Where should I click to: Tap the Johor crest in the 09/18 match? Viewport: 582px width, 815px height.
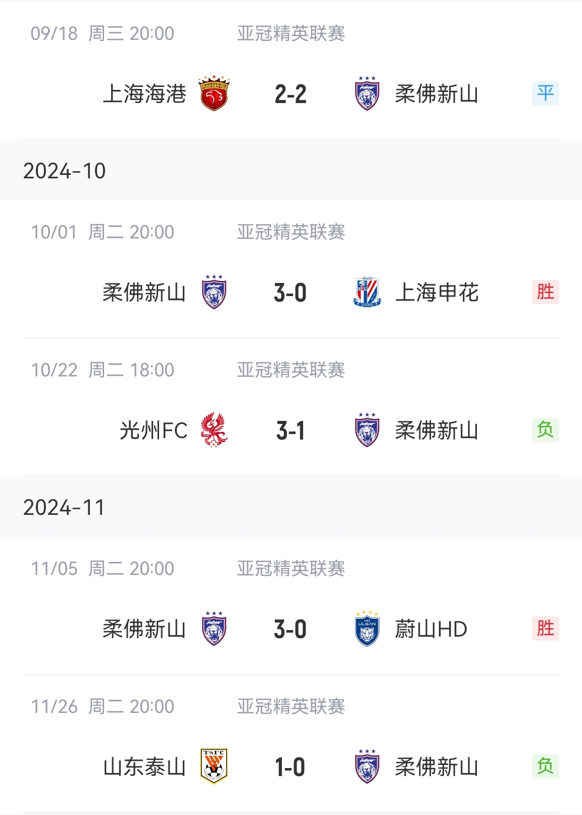click(367, 93)
